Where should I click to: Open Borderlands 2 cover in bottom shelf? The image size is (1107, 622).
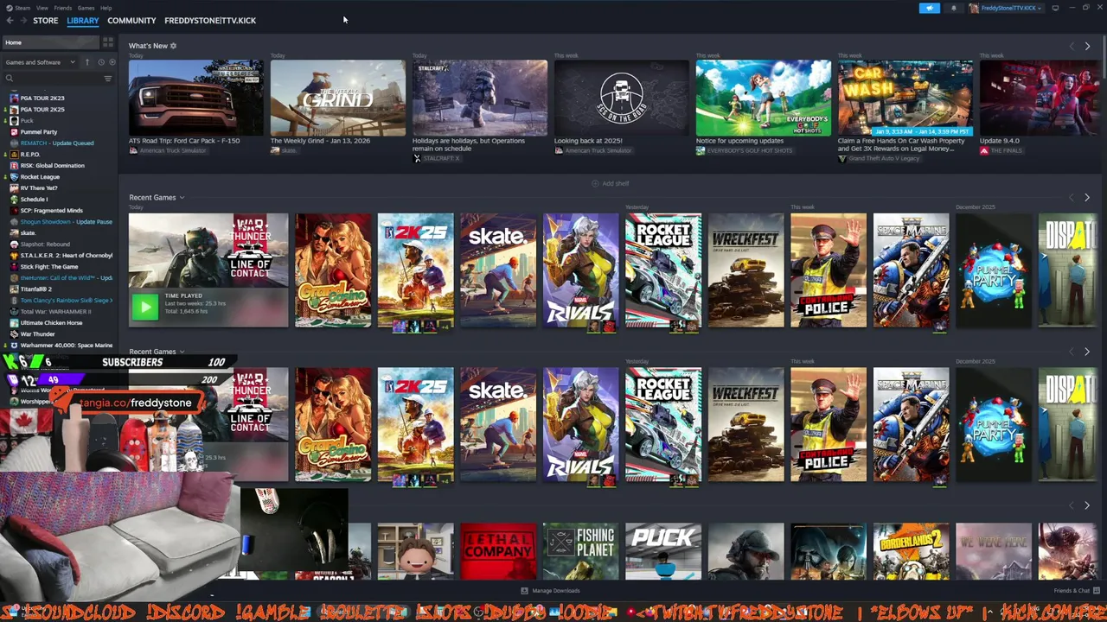tap(912, 551)
